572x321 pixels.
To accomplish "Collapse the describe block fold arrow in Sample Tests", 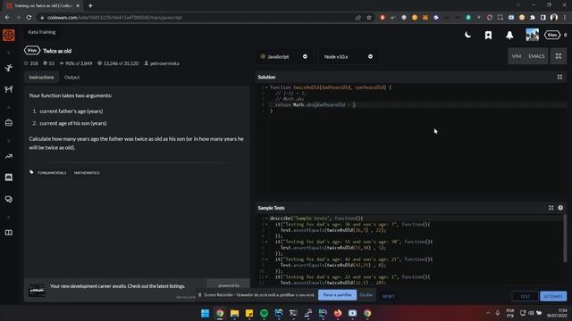I will [x=266, y=218].
